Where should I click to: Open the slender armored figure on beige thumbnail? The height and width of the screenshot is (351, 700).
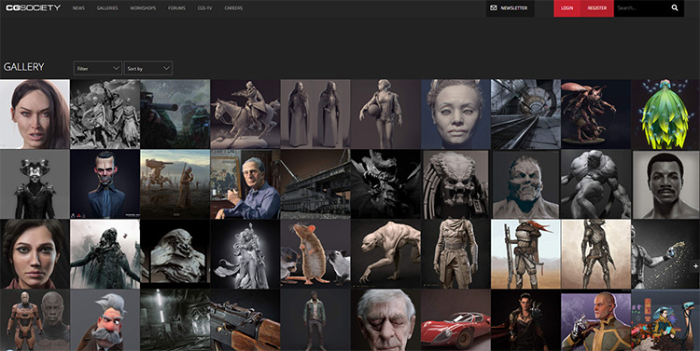click(x=595, y=254)
